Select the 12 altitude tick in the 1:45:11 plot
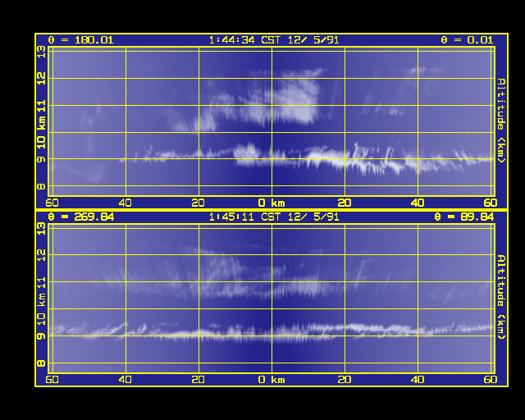 (x=41, y=255)
